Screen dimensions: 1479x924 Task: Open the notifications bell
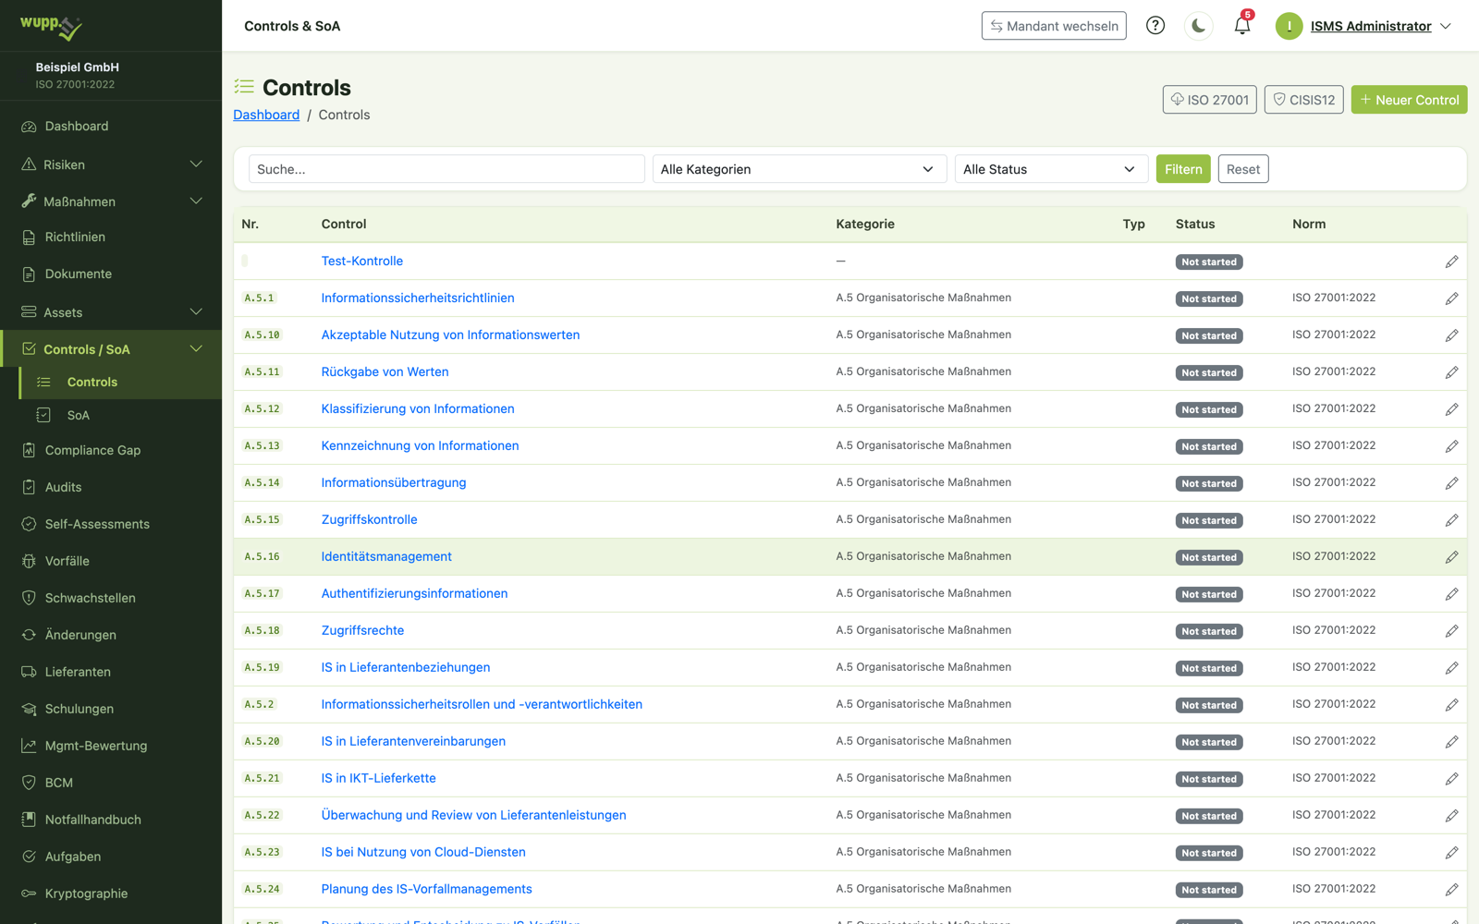(x=1242, y=26)
